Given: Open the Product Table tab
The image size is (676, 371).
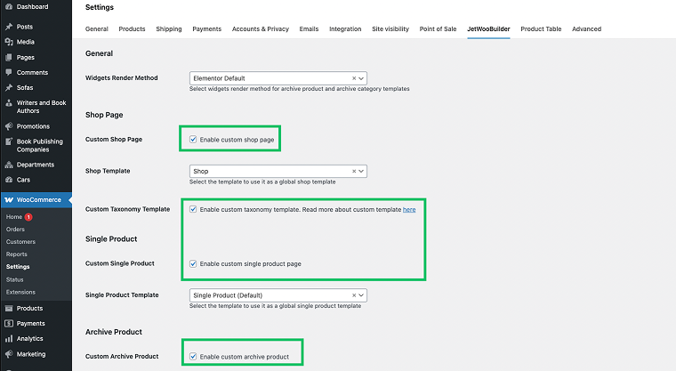Looking at the screenshot, I should point(541,28).
